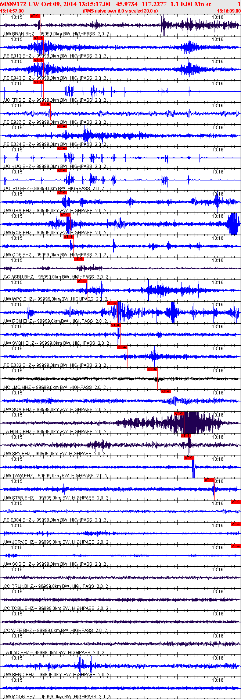The image size is (241, 699).
Task: Select the red pick marker on RCM EHZ trace
Action: [112, 303]
